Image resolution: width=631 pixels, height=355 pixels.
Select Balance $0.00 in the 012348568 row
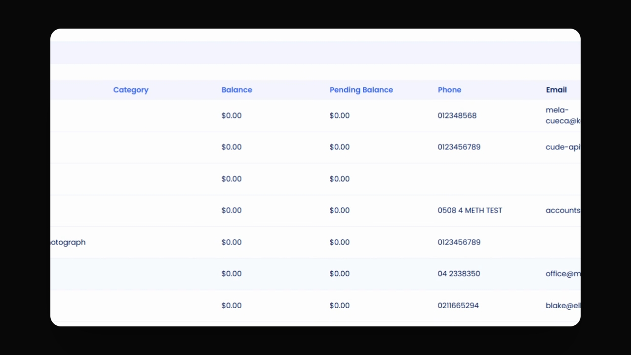[x=231, y=115]
